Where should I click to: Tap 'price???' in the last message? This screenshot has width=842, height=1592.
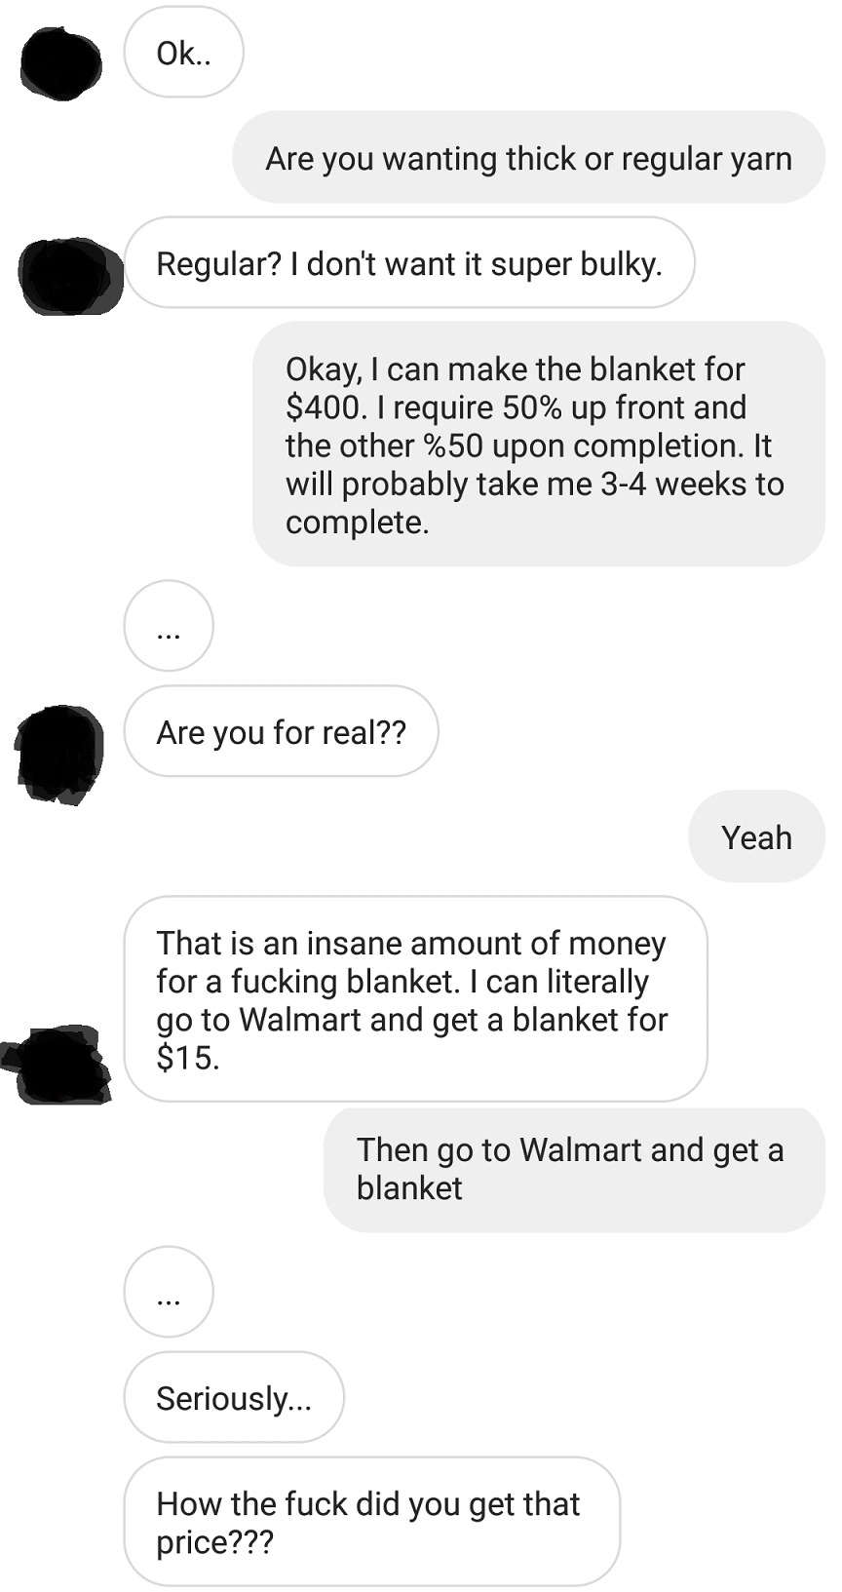214,1543
